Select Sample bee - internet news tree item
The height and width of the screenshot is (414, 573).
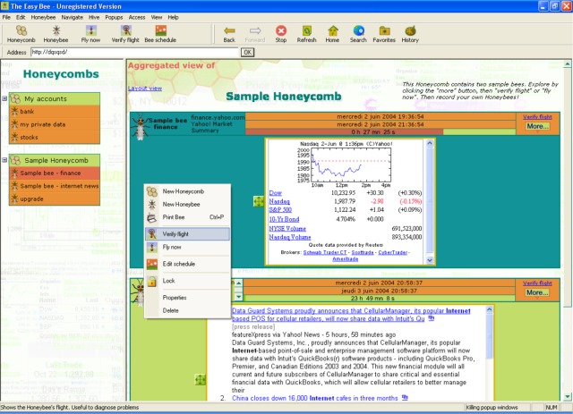[x=55, y=186]
